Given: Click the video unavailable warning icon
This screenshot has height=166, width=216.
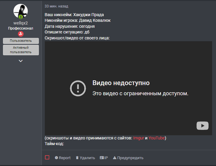Looking at the screenshot, I should click(x=78, y=88).
